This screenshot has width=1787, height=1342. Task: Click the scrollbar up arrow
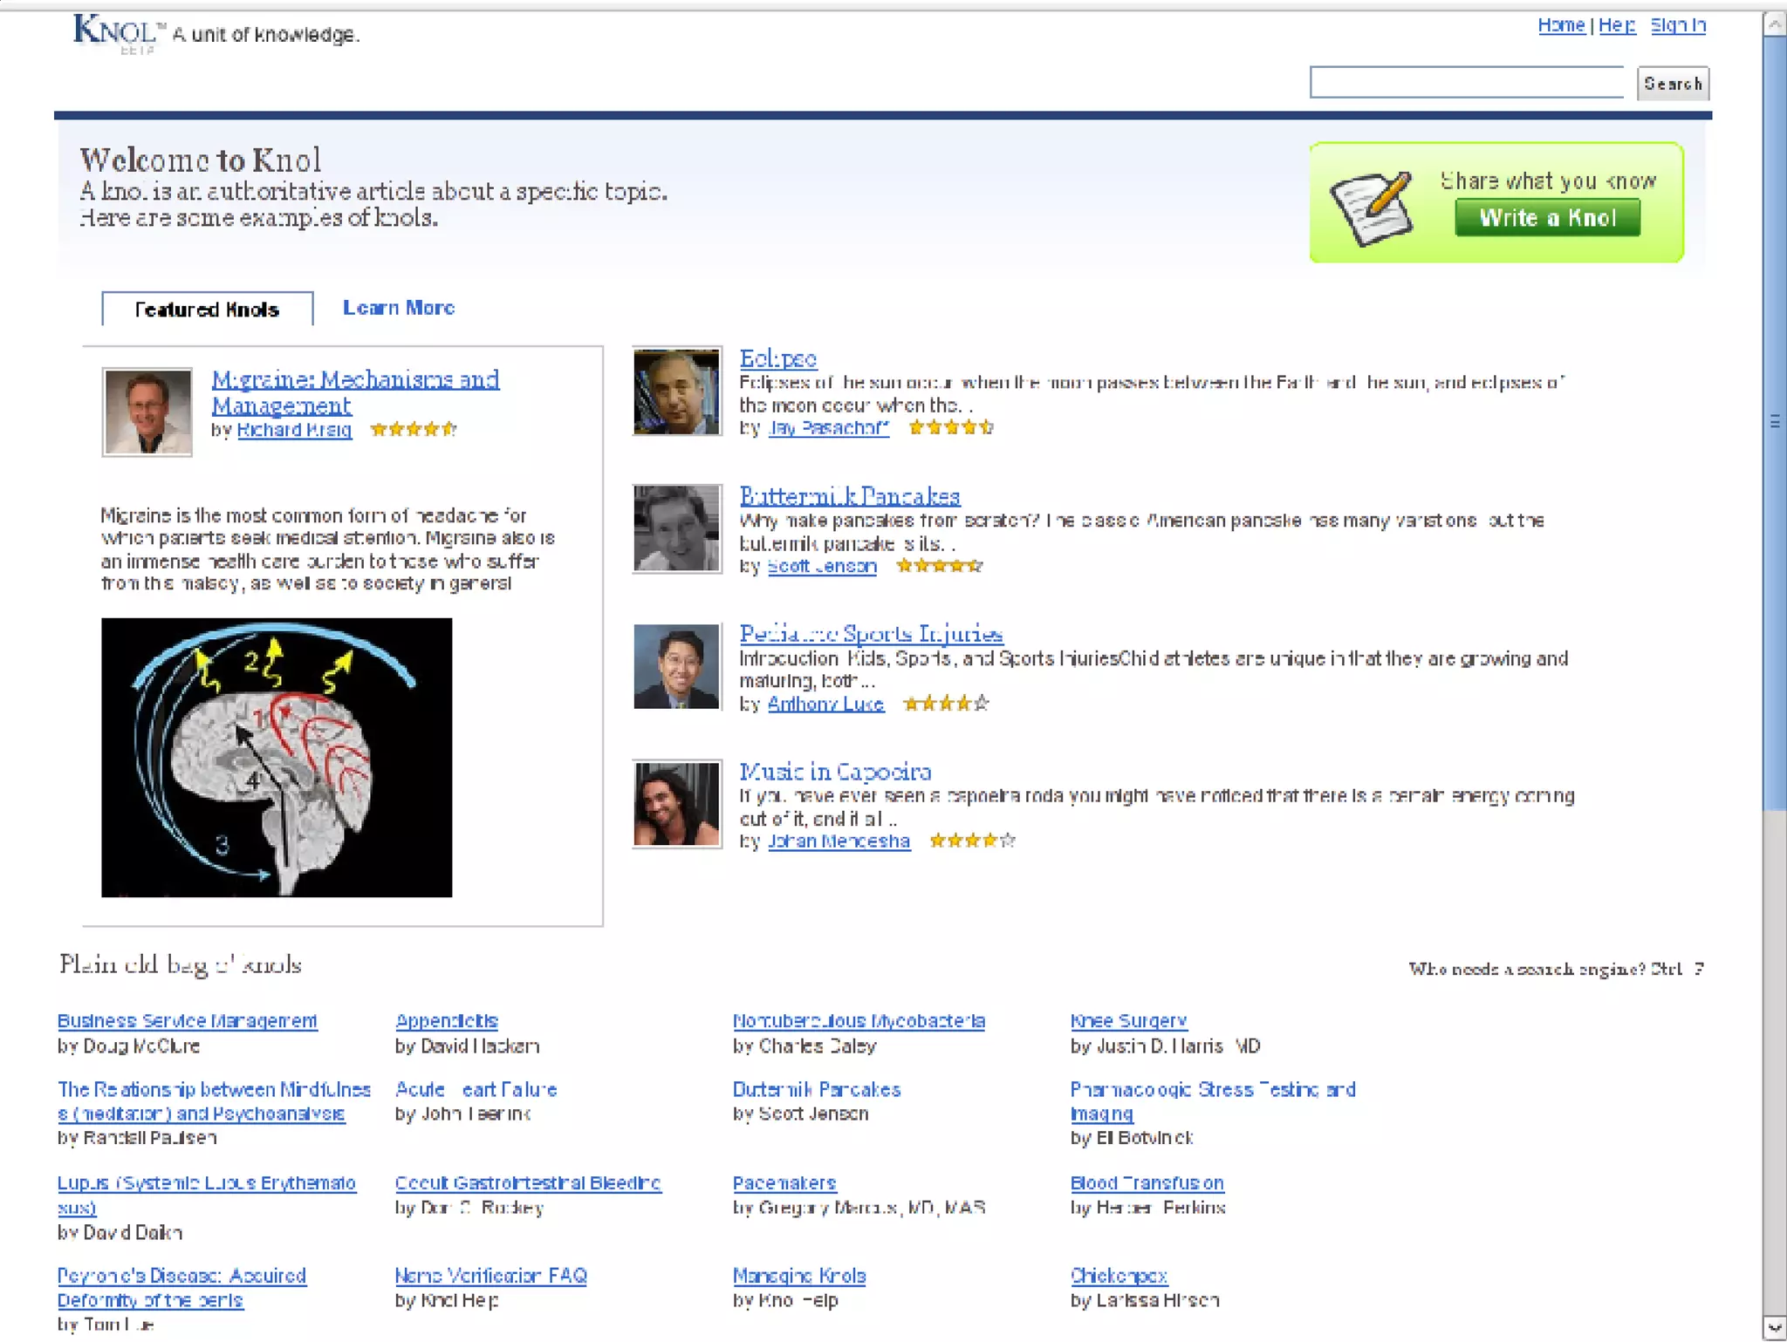(1774, 24)
